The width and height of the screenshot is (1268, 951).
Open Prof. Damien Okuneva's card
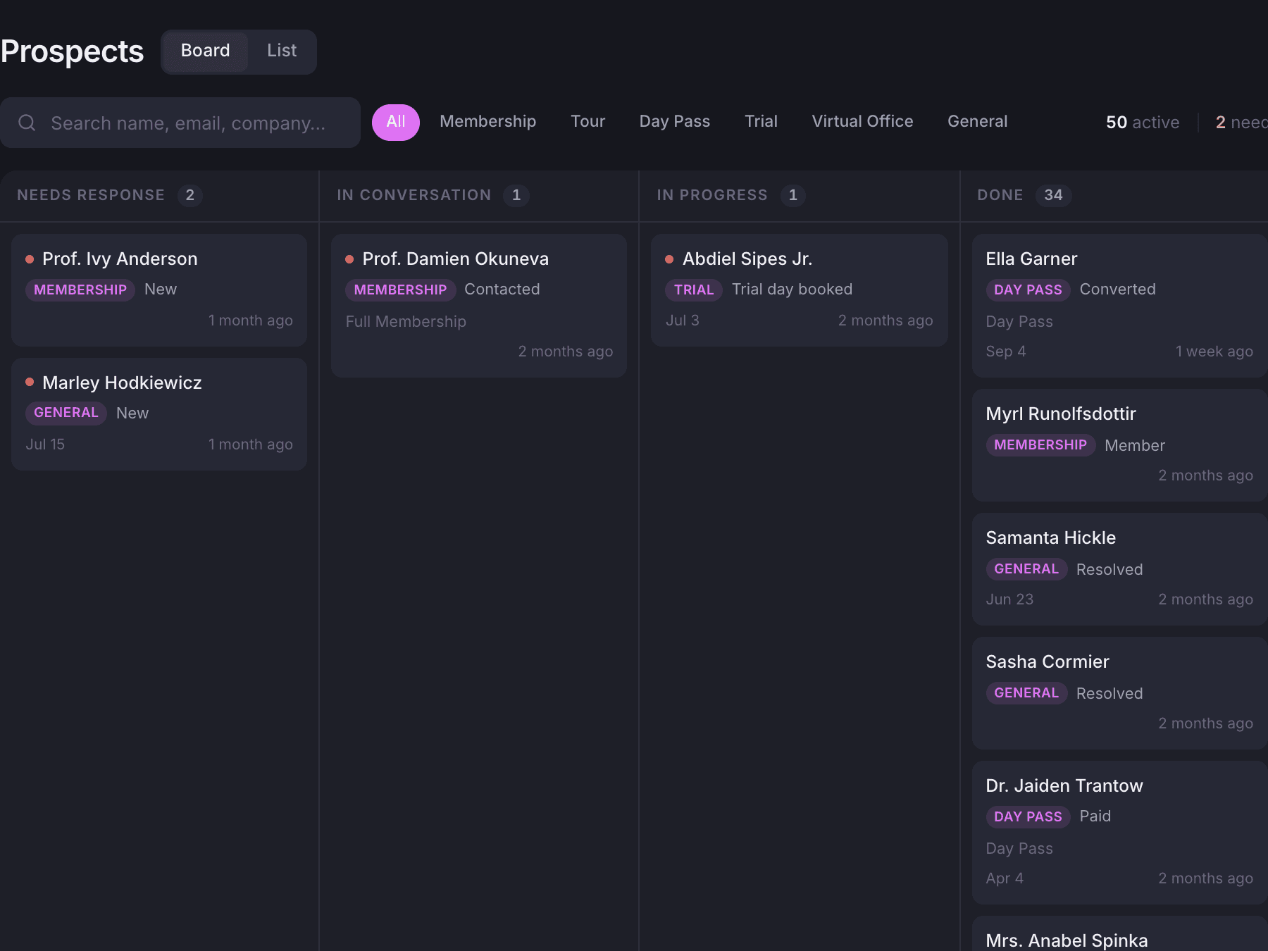[479, 306]
